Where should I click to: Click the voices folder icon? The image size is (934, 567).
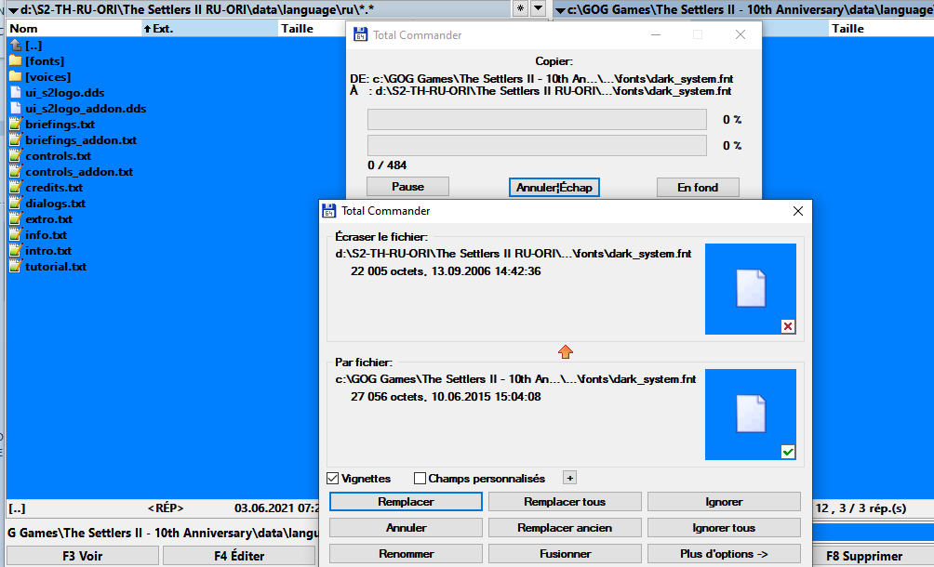[16, 77]
